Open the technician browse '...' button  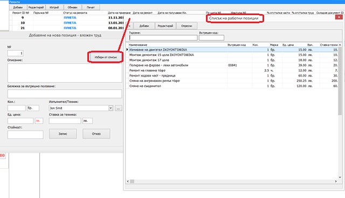click(x=119, y=108)
